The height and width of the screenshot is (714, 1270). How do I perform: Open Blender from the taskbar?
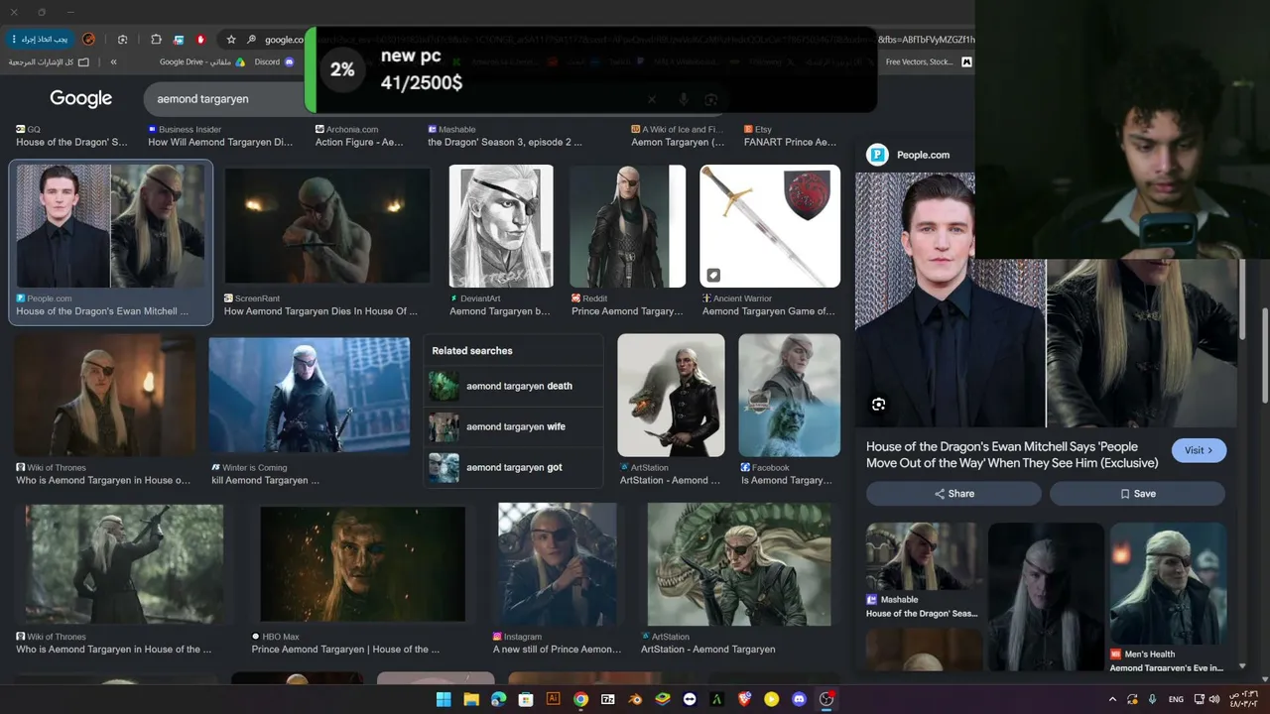[635, 699]
